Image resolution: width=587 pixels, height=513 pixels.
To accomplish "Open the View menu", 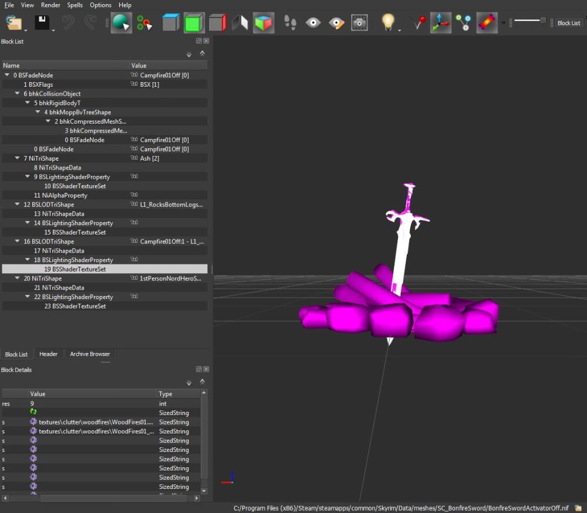I will [27, 5].
